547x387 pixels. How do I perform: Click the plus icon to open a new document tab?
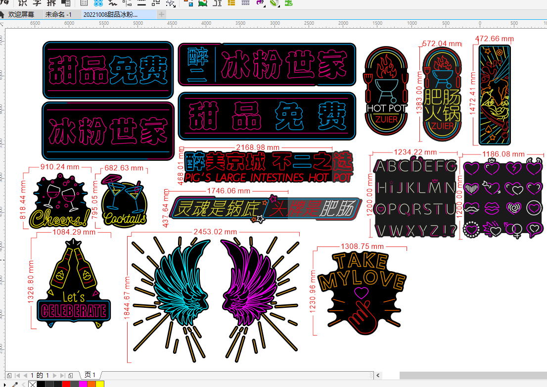pos(161,14)
